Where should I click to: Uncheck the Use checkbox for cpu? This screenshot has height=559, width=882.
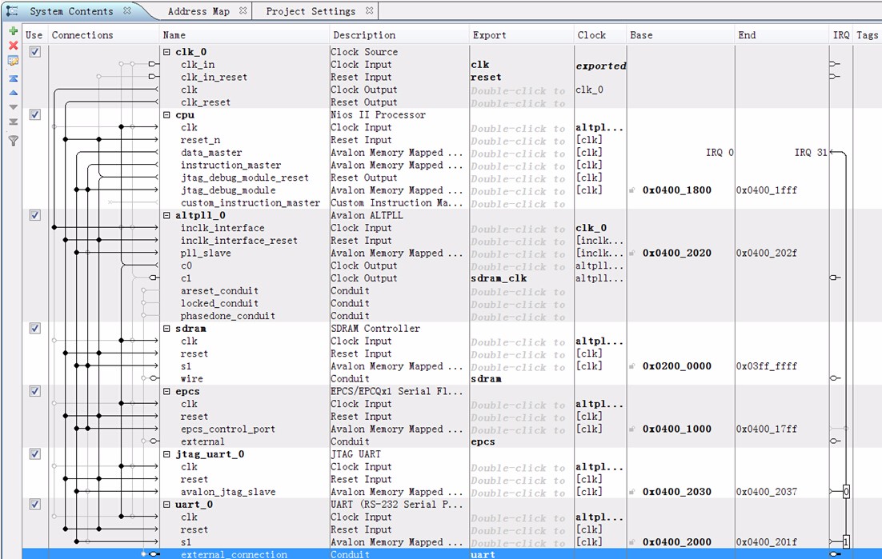click(35, 114)
